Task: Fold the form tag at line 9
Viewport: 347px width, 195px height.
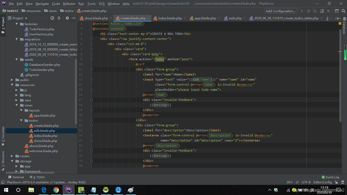Action: [91, 59]
